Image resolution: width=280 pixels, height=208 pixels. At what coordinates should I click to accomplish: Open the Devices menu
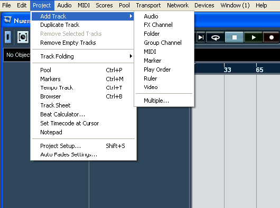click(x=204, y=5)
